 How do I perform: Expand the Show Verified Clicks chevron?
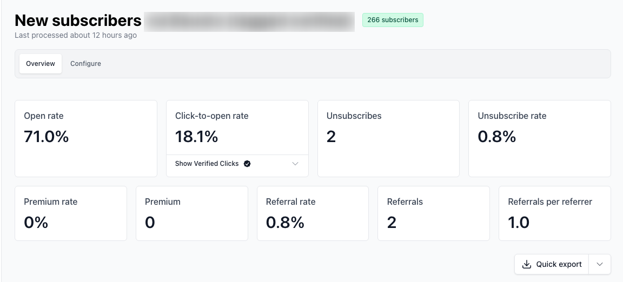tap(295, 164)
